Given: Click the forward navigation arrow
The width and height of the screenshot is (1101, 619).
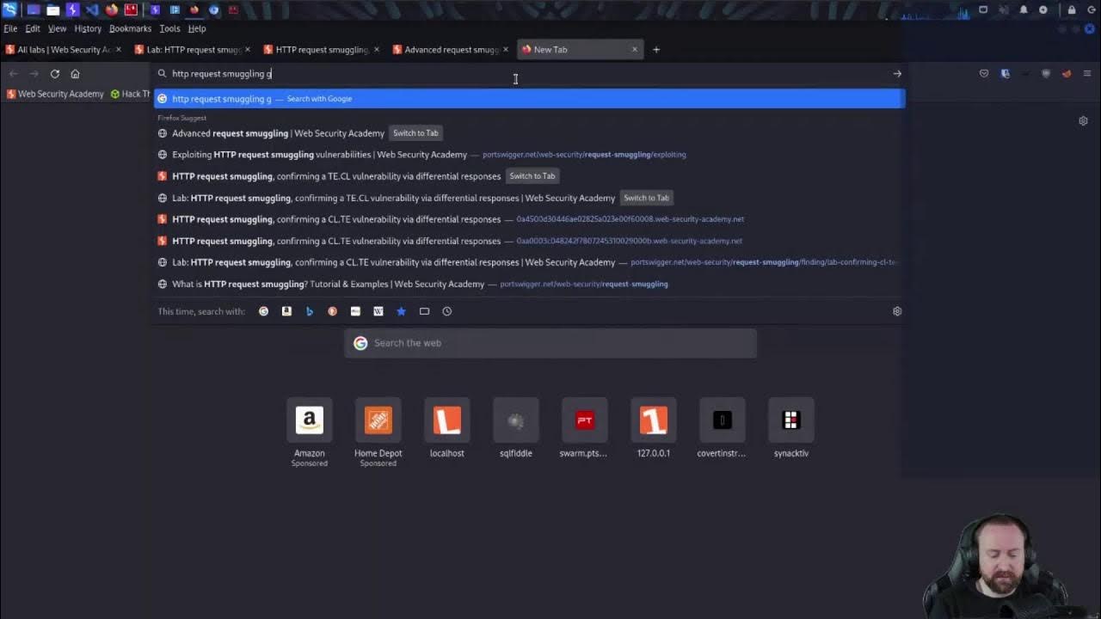Looking at the screenshot, I should point(34,74).
